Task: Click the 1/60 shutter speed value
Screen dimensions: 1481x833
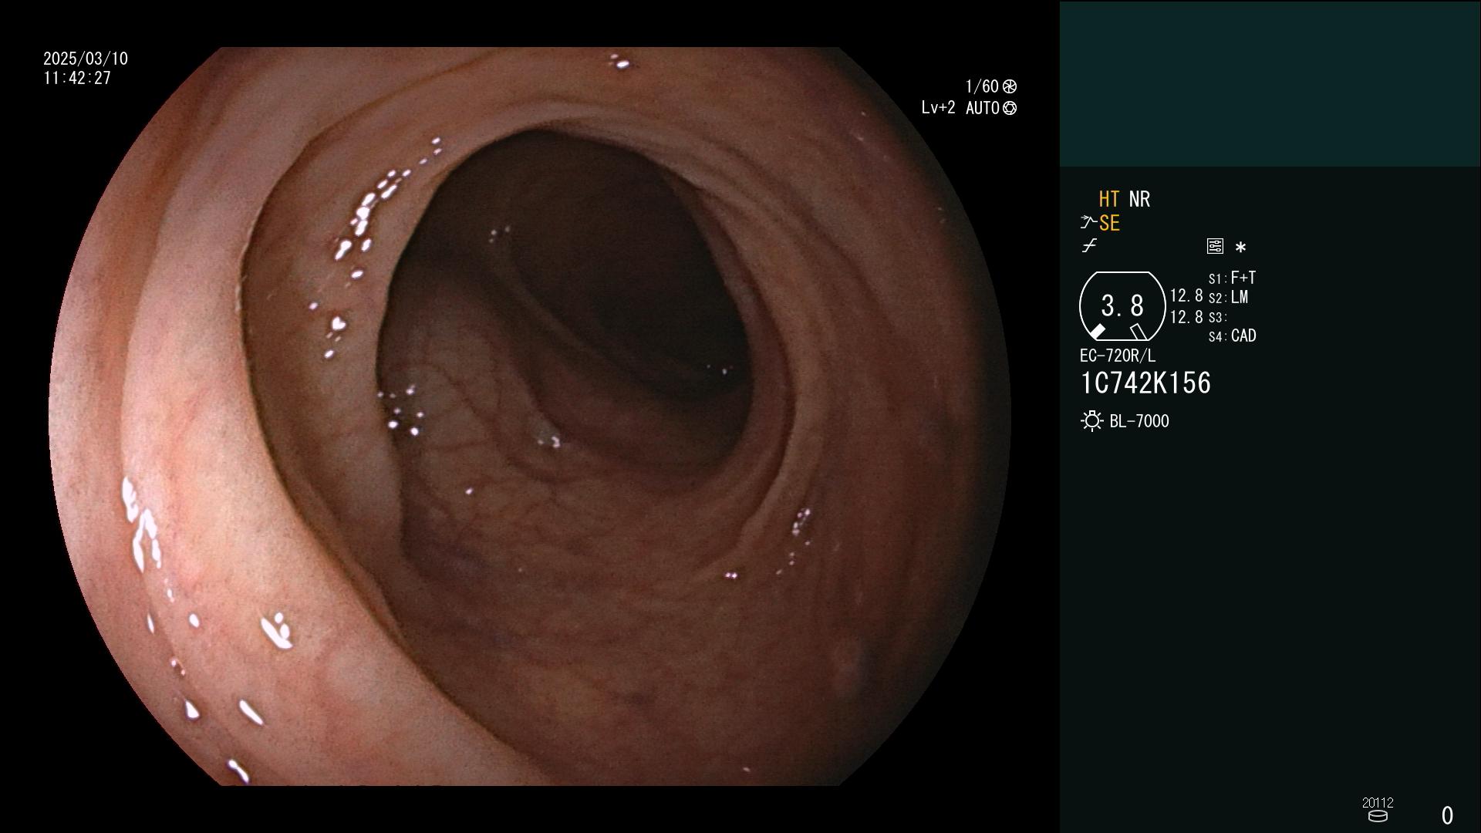Action: click(x=982, y=86)
